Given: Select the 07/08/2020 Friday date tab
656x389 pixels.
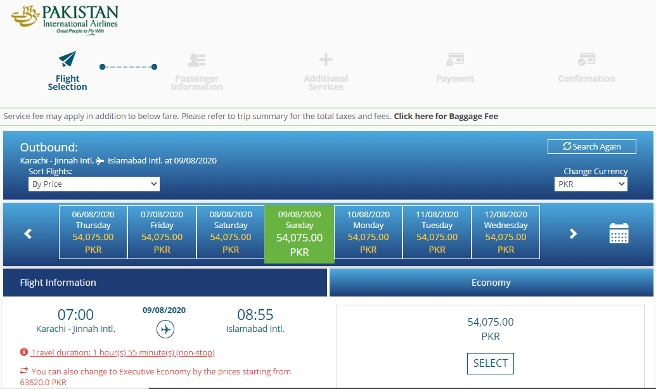Looking at the screenshot, I should pyautogui.click(x=162, y=232).
